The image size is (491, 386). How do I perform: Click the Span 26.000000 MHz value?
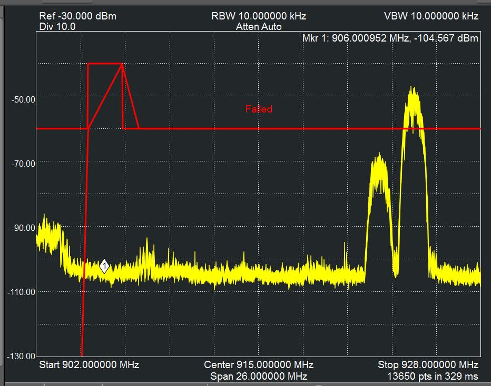click(x=259, y=376)
